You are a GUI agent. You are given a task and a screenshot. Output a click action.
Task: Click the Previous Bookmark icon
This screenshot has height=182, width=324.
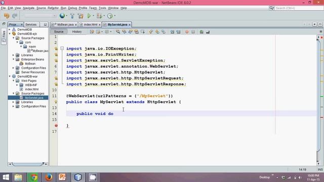pyautogui.click(x=151, y=32)
